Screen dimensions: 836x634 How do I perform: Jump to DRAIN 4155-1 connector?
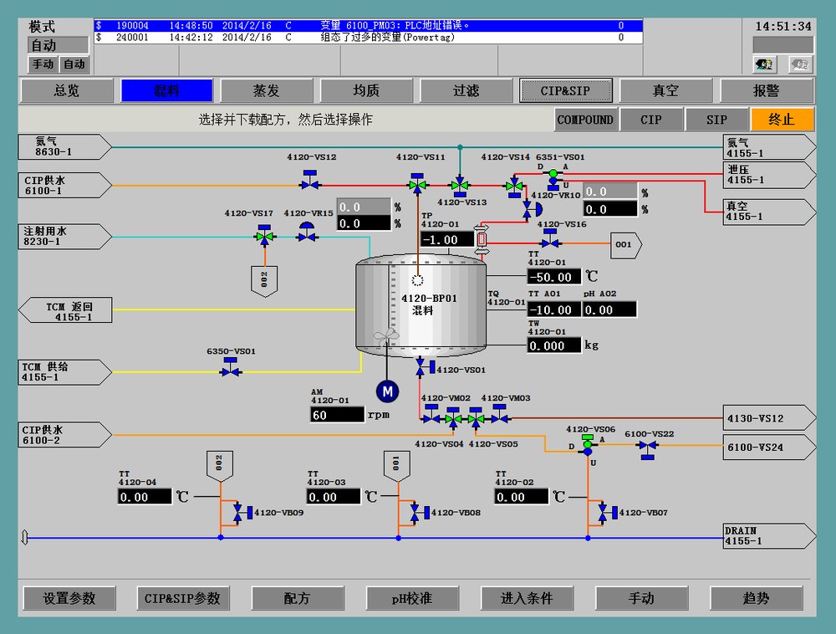(769, 536)
